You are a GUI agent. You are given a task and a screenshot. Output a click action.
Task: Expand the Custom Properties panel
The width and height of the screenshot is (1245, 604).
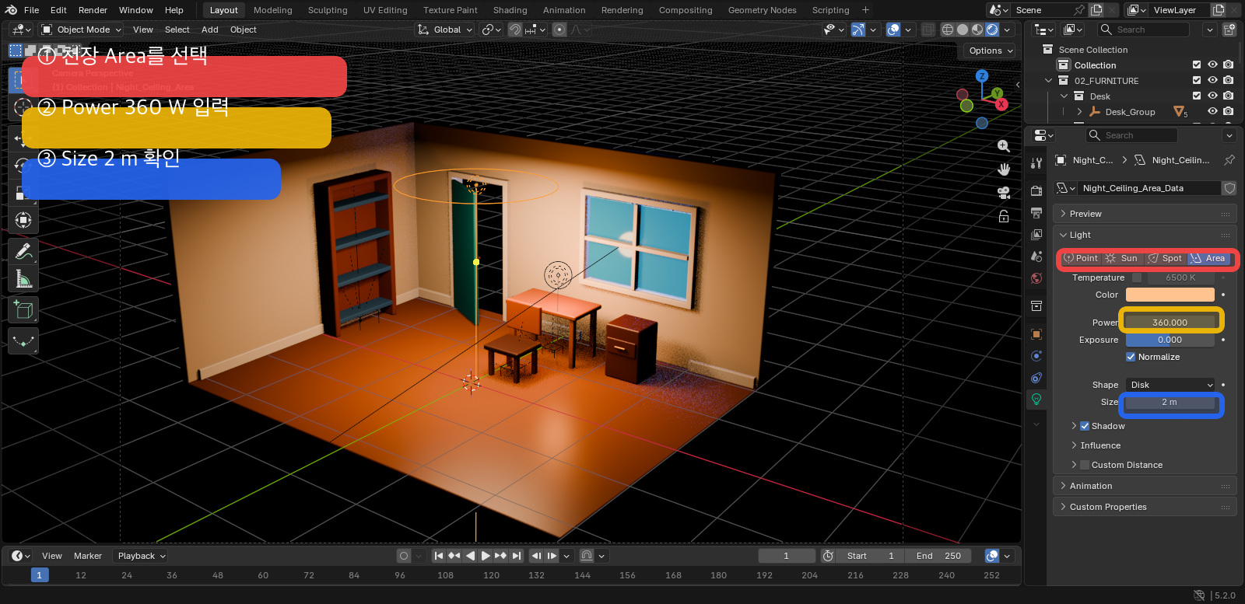pyautogui.click(x=1145, y=507)
